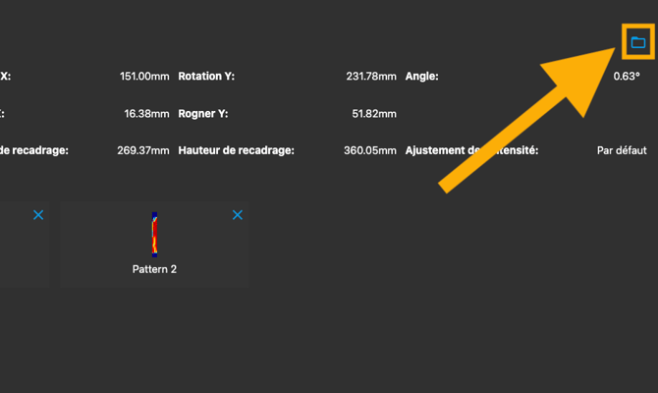
Task: Edit the Rogner Y value 51.82mm
Action: tap(374, 113)
